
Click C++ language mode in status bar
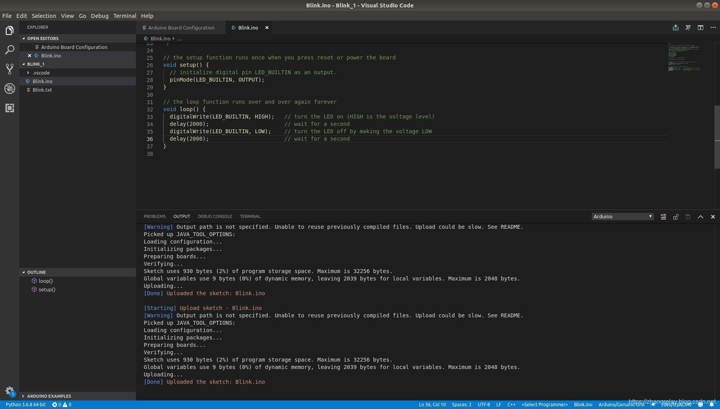[x=511, y=405]
